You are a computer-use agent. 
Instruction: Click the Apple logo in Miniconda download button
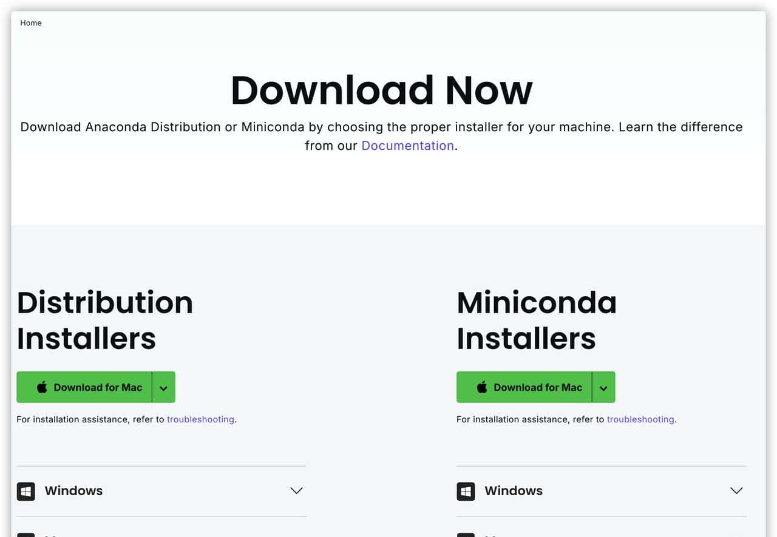click(482, 387)
